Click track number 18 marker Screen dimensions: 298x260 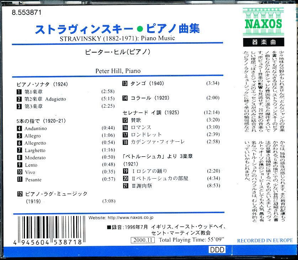pos(126,142)
